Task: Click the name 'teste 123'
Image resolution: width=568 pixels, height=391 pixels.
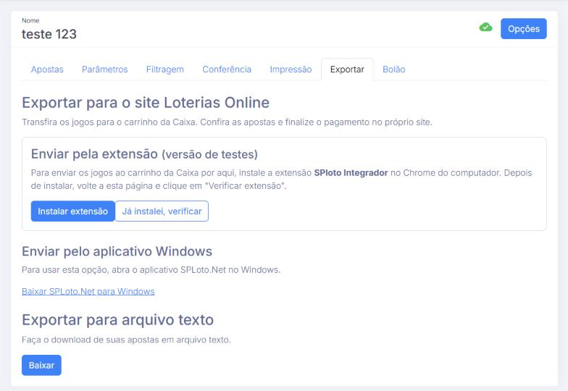Action: (x=49, y=34)
